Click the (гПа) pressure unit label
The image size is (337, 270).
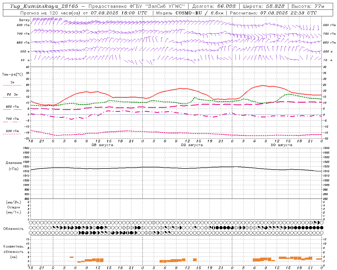pos(14,169)
